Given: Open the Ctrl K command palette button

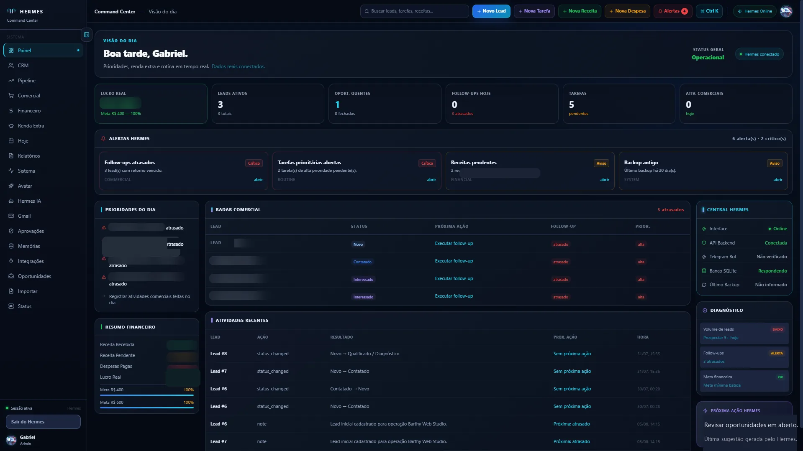Looking at the screenshot, I should point(709,11).
